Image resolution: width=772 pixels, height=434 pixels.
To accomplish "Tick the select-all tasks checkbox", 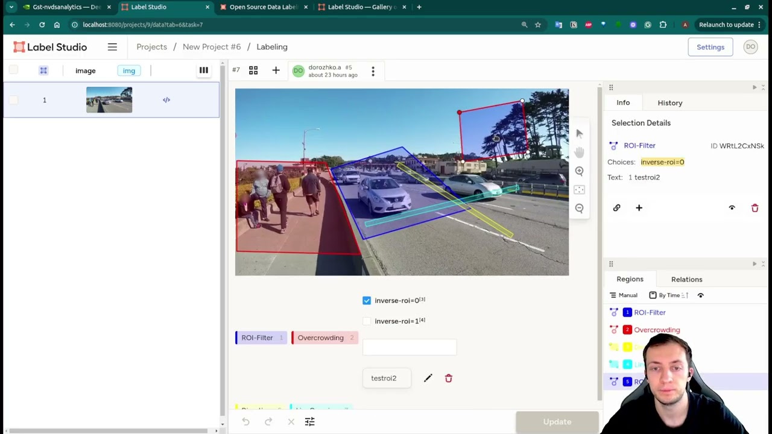I will (13, 71).
